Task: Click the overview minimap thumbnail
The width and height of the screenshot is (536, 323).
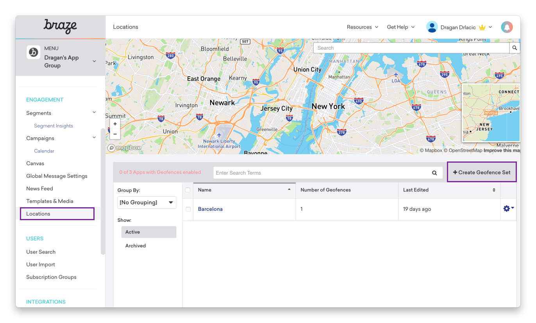Action: click(x=491, y=113)
